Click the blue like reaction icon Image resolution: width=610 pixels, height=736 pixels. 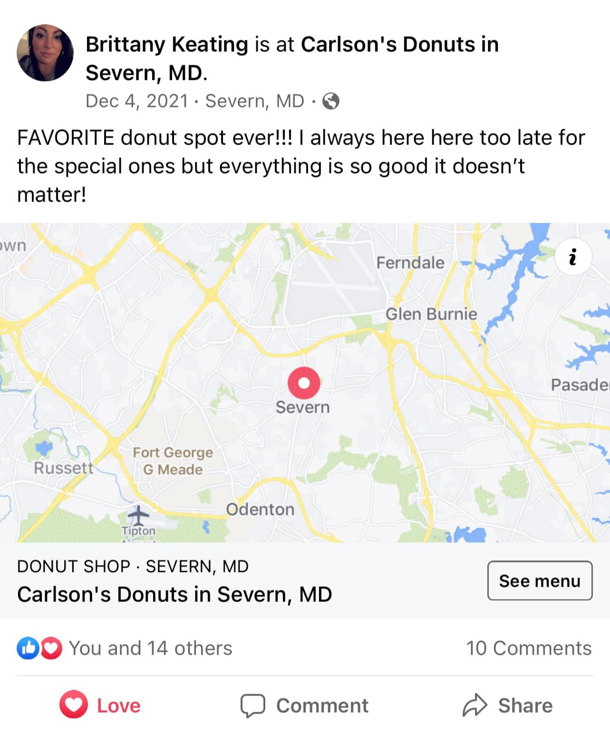pos(28,648)
